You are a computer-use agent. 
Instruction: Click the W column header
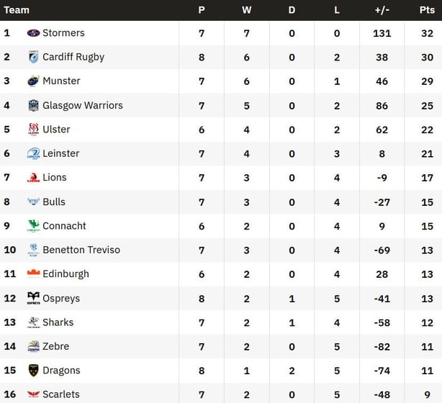246,10
